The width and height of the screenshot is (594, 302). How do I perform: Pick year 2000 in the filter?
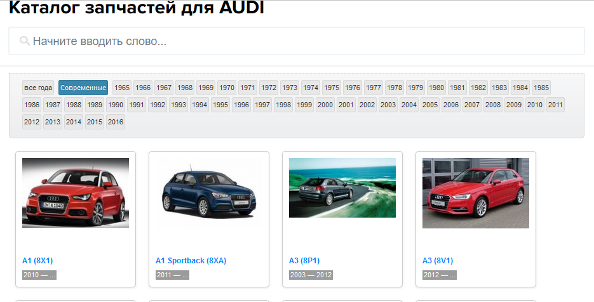click(x=325, y=105)
